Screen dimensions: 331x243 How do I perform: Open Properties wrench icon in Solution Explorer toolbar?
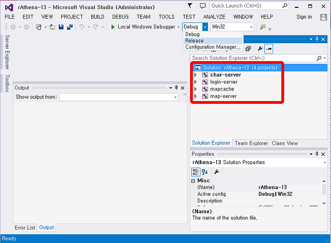(260, 49)
